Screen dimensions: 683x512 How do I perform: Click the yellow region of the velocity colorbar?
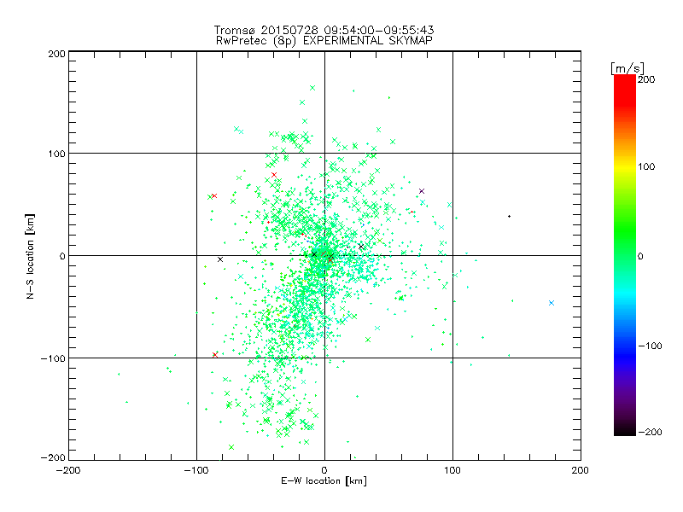point(625,166)
